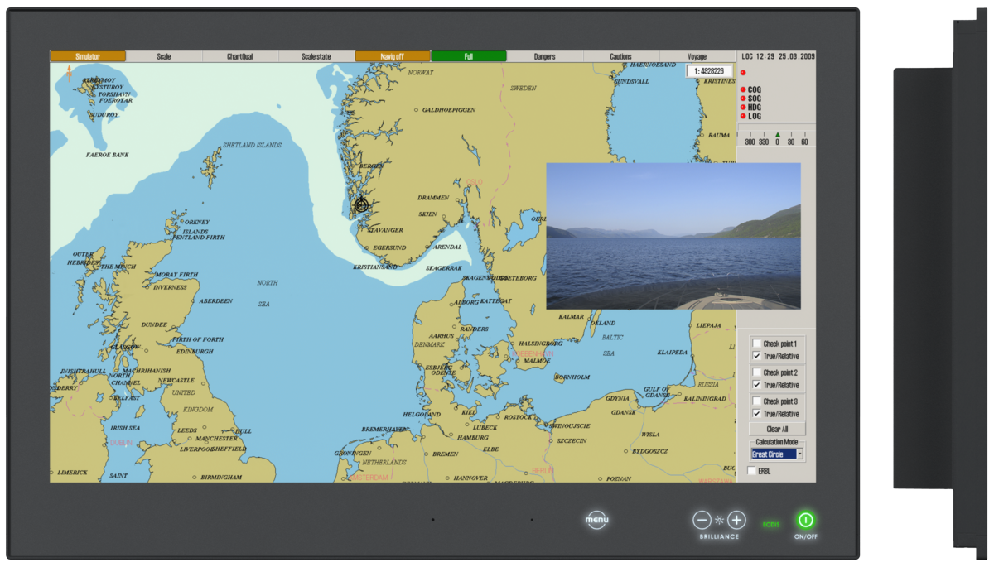Open the Calculation Mode dropdown arrow
This screenshot has height=567, width=994.
(799, 454)
